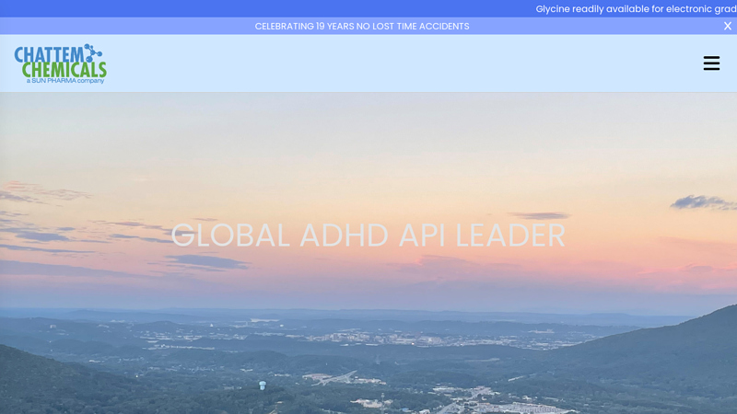Click the 'GLOBAL ADHD API LEADER' heading
The height and width of the screenshot is (414, 737).
click(368, 236)
